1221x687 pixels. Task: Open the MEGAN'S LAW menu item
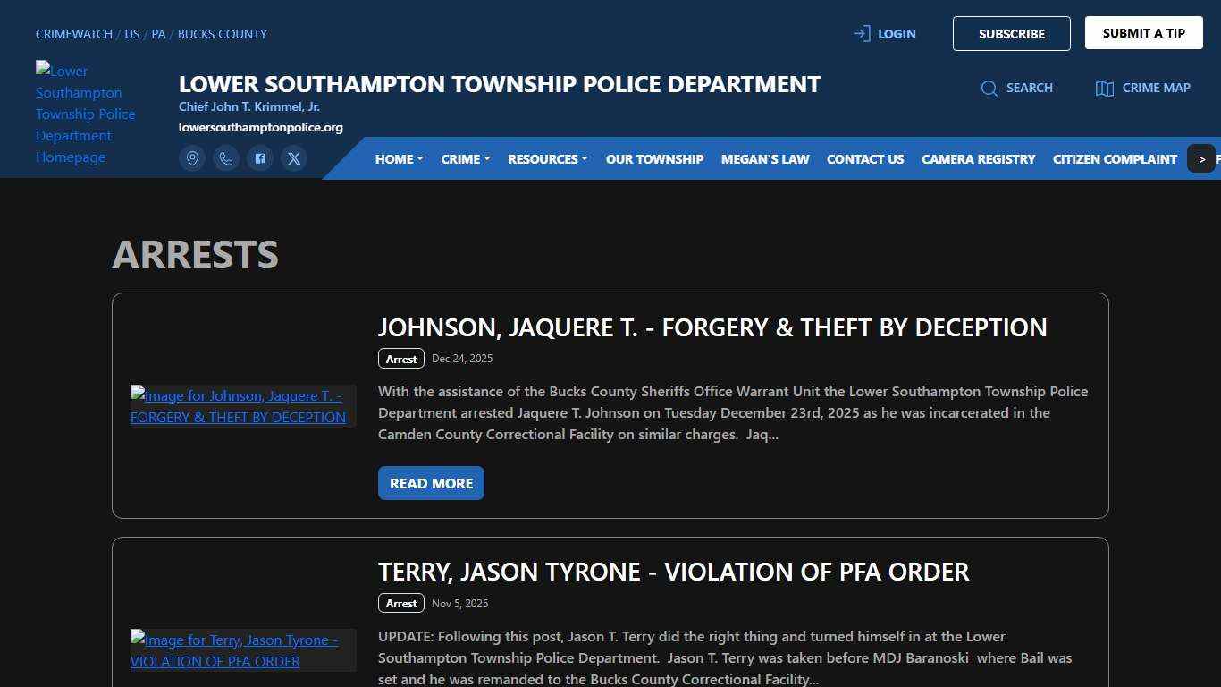764,158
